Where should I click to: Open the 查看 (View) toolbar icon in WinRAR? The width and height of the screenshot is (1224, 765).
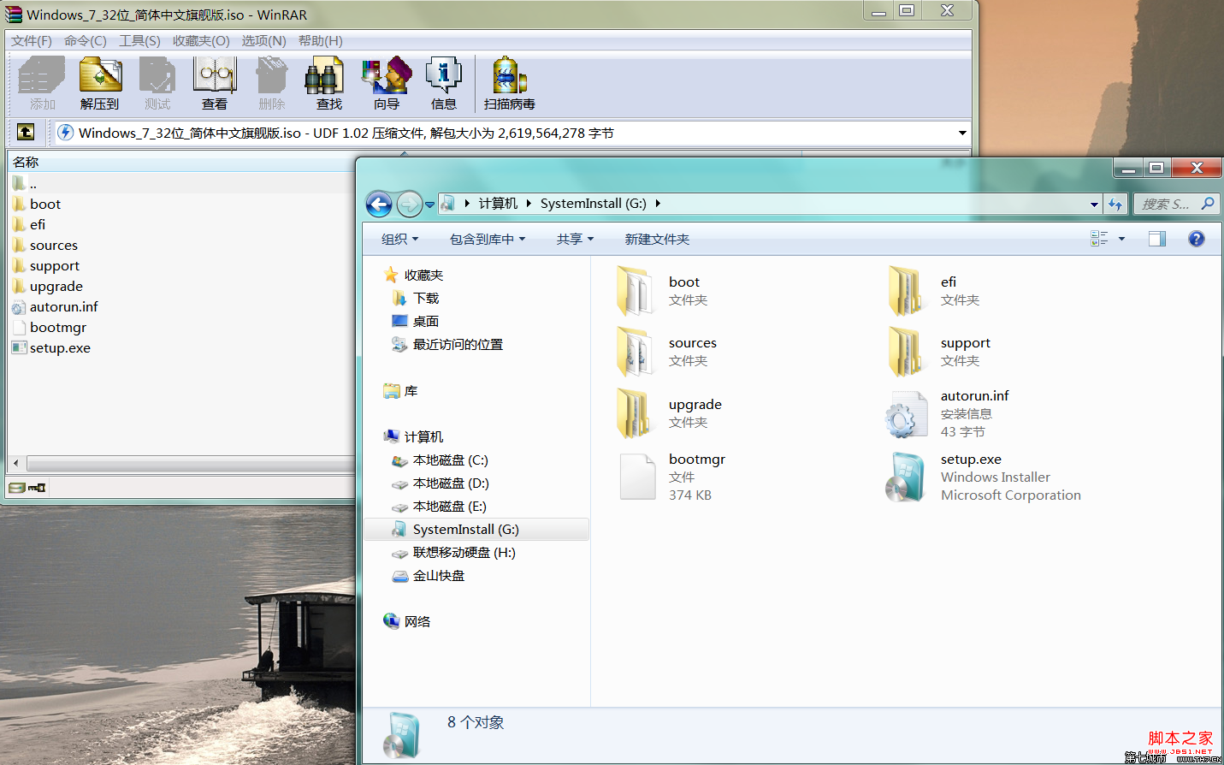[x=214, y=81]
